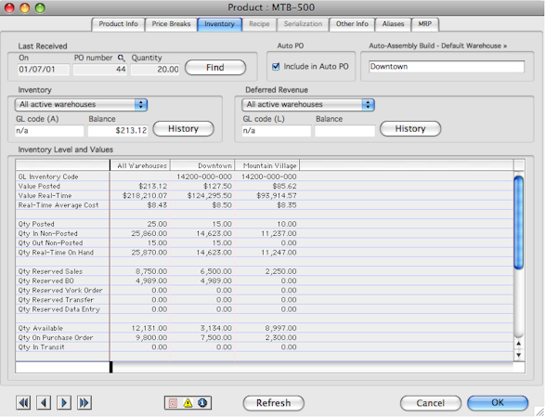Select the Qty Real-Time On Hand row label

coord(56,253)
